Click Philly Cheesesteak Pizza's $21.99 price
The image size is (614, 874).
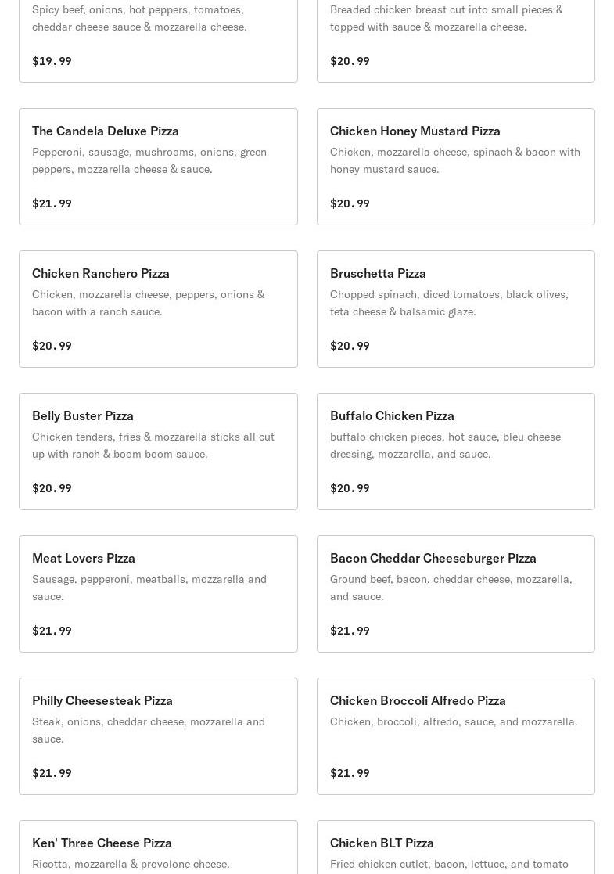click(52, 773)
